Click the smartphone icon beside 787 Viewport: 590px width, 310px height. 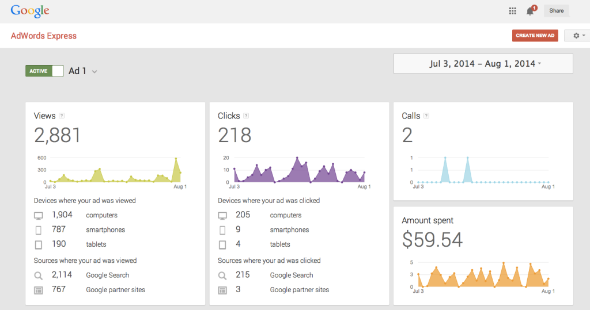pos(39,230)
